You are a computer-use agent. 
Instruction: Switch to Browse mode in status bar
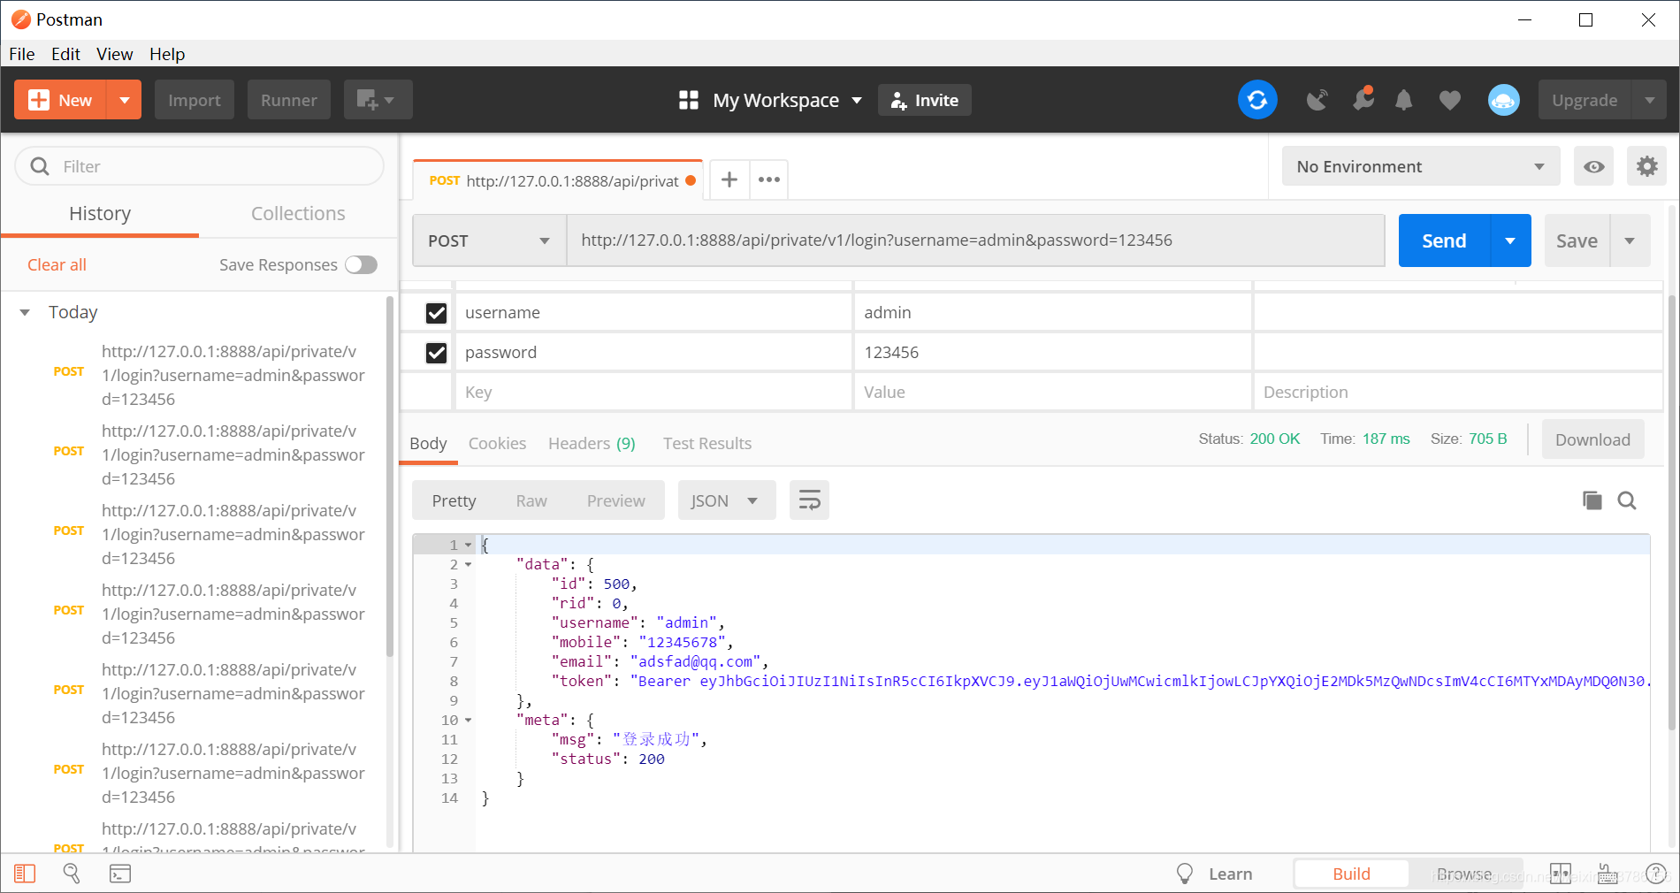point(1463,874)
